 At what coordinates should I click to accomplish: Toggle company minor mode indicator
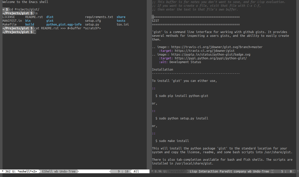240,171
